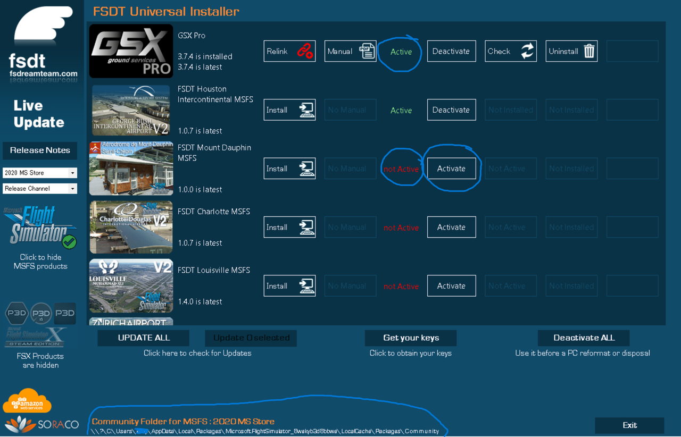This screenshot has height=437, width=681.
Task: Exit the FSDT Universal Installer
Action: pyautogui.click(x=629, y=425)
